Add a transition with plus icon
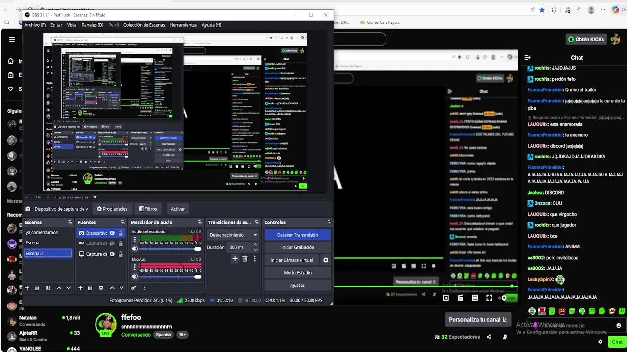627x352 pixels. [235, 259]
